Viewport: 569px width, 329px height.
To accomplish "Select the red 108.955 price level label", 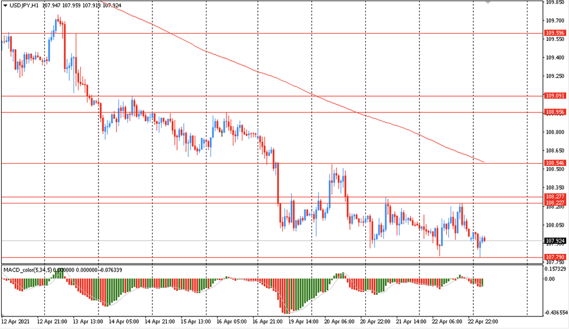I will (x=555, y=112).
